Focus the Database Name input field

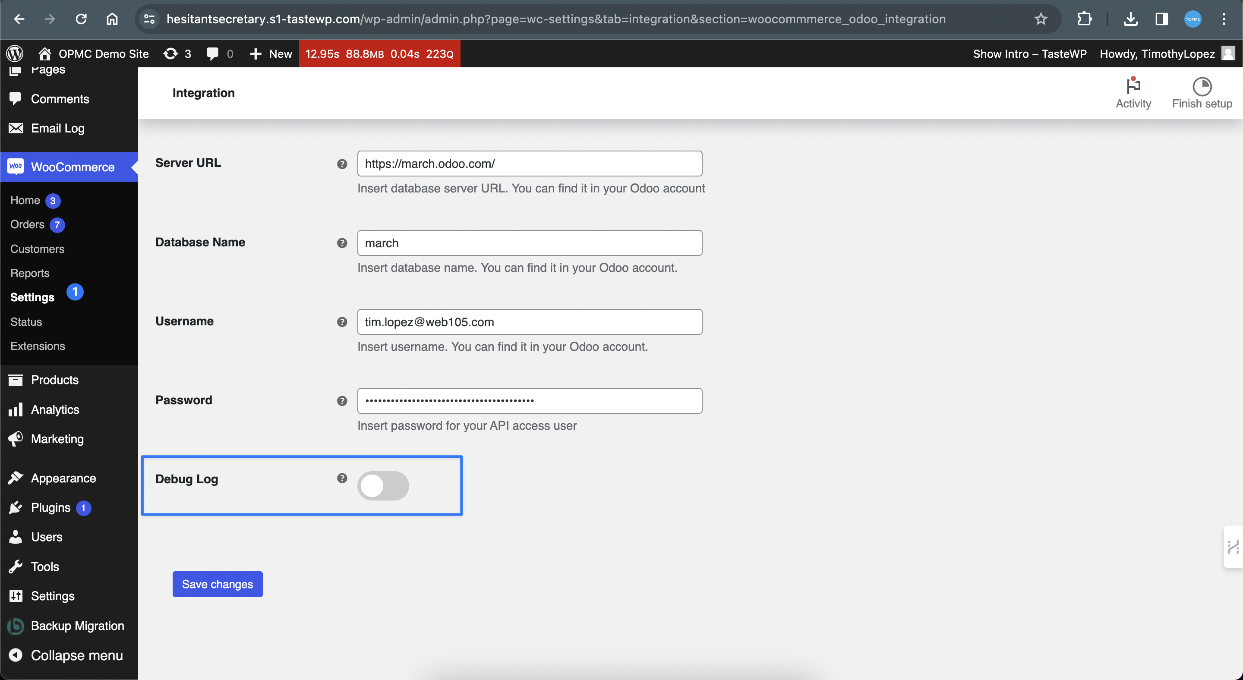[529, 242]
